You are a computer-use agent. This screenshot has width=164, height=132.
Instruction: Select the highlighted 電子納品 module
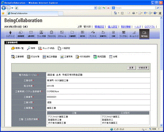coord(144,34)
